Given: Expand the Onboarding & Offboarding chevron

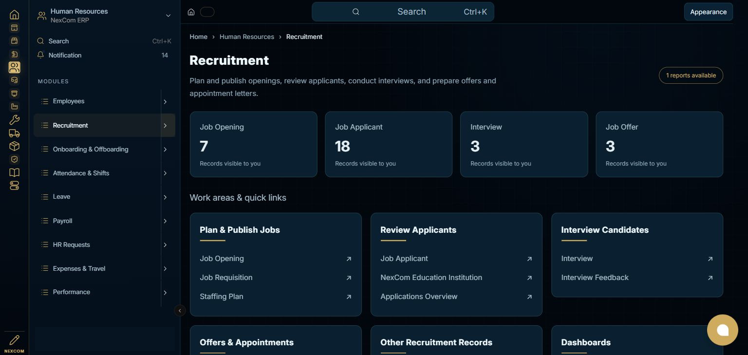Looking at the screenshot, I should [165, 149].
